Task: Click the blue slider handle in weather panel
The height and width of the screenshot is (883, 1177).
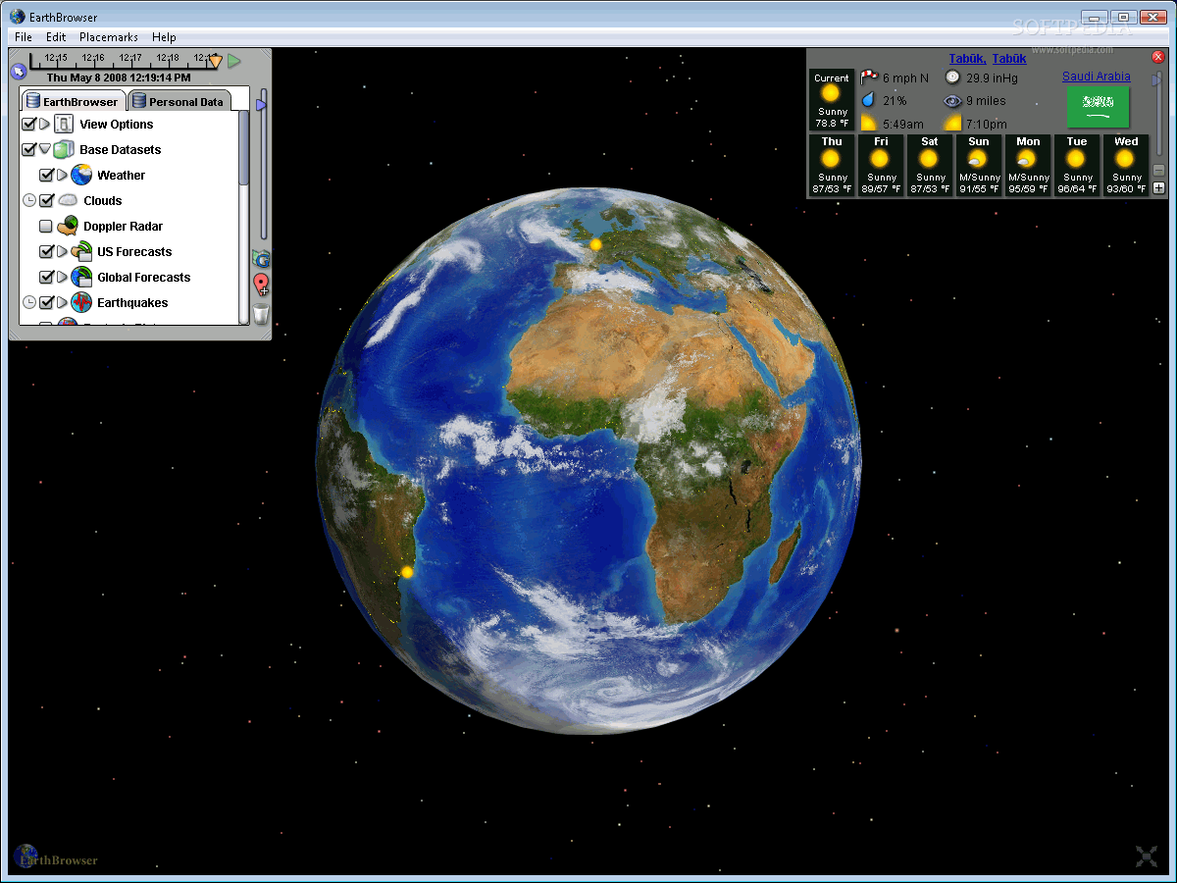Action: coord(1158,78)
